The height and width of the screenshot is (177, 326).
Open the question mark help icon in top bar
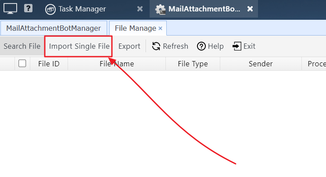28,8
